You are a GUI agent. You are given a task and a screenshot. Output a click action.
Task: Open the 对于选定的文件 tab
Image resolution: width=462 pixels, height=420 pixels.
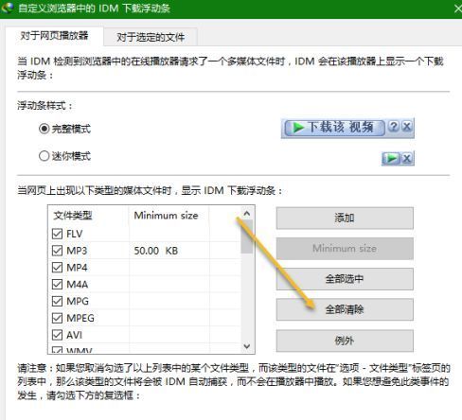coord(151,37)
